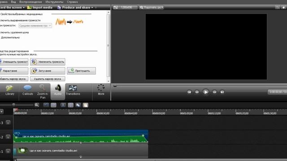Click Уменьшить громкость button
Image resolution: width=287 pixels, height=161 pixels.
coord(14,62)
